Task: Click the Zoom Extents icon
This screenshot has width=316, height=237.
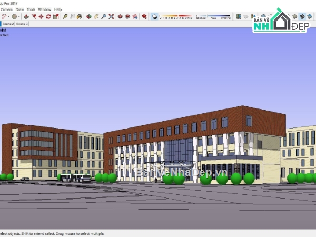Action: tap(111, 16)
